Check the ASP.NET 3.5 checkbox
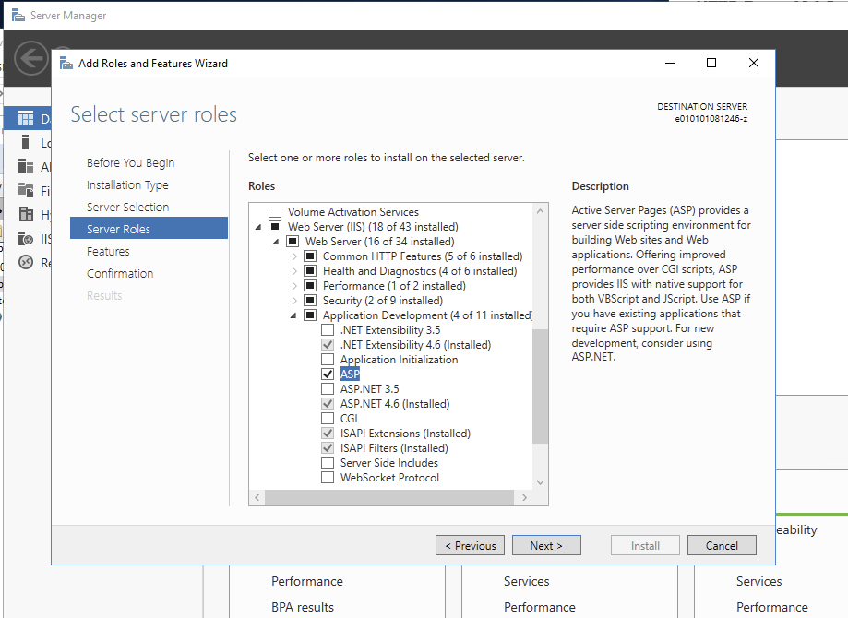This screenshot has width=848, height=618. 328,388
